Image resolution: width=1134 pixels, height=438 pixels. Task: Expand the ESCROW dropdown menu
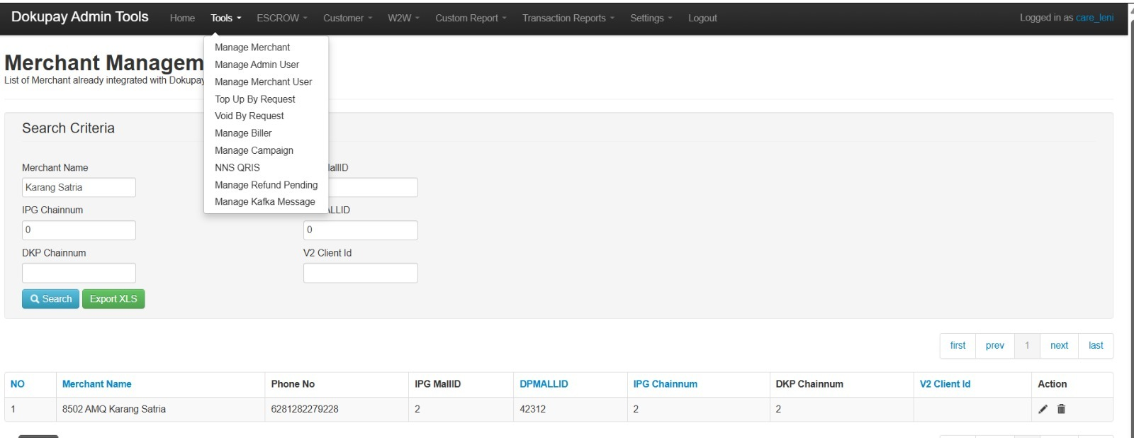click(282, 18)
